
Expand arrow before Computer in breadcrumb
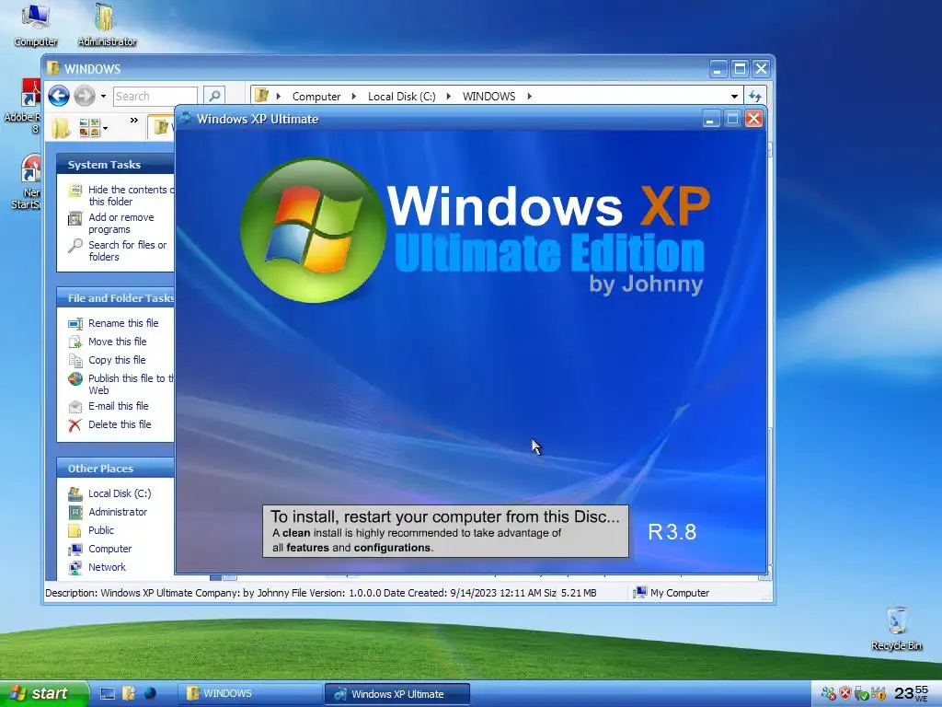278,96
